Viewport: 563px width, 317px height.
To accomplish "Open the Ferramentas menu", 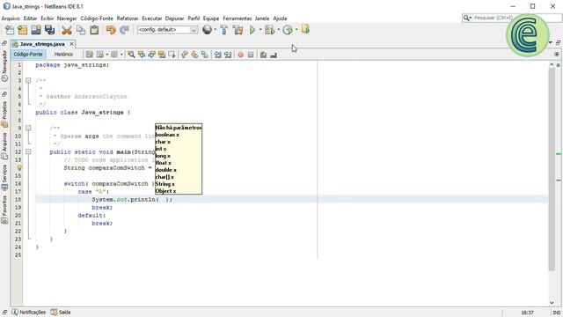I will [x=237, y=18].
